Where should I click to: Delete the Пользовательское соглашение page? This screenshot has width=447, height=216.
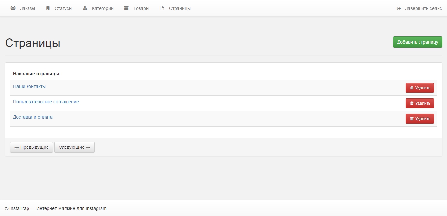[x=419, y=103]
